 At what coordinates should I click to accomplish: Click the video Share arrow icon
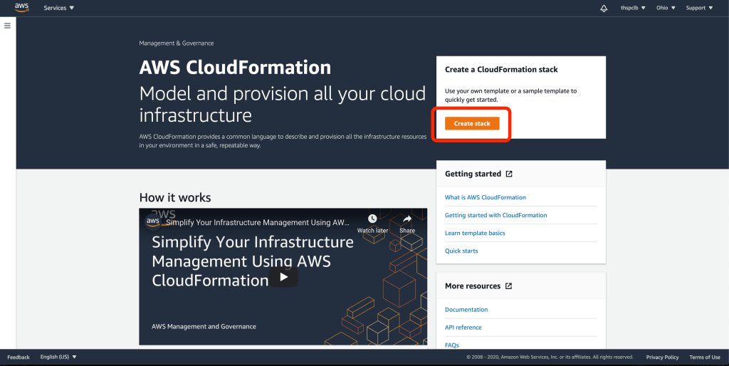click(x=407, y=220)
